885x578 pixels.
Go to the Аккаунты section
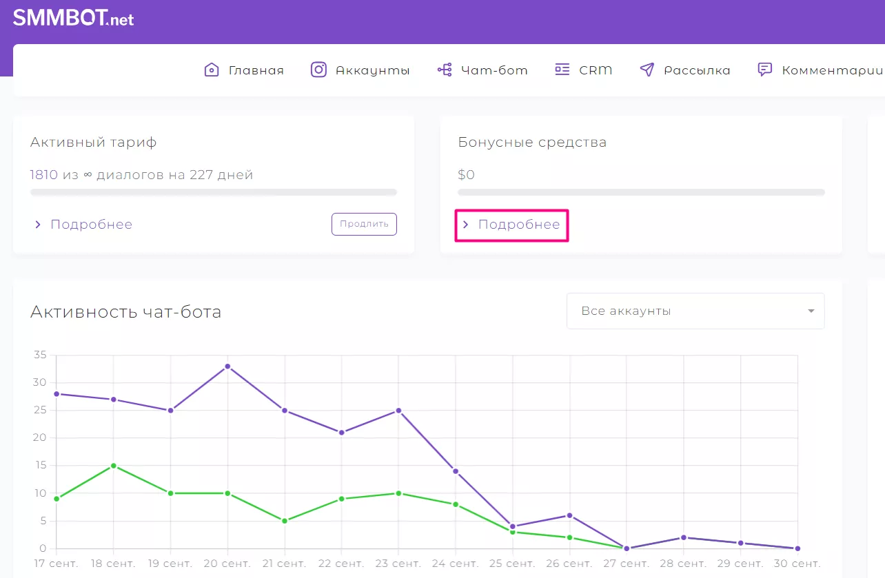coord(373,70)
